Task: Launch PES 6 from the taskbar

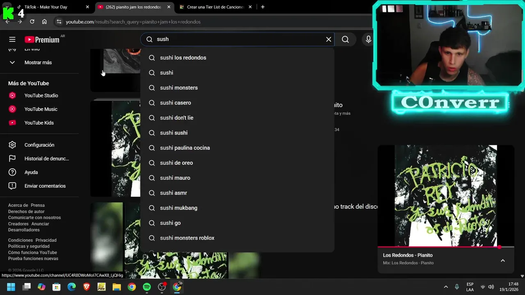Action: tap(101, 287)
